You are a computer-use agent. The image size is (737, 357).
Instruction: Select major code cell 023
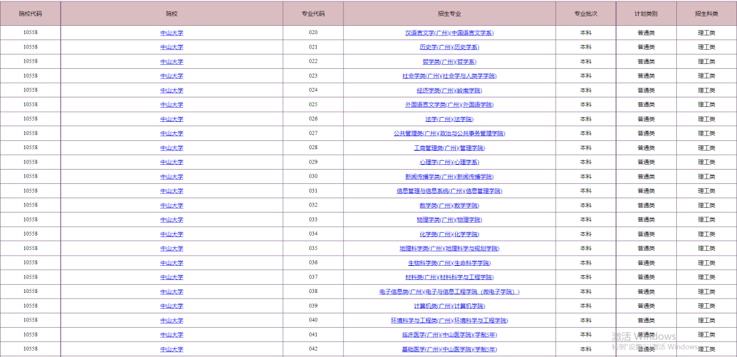pyautogui.click(x=313, y=76)
